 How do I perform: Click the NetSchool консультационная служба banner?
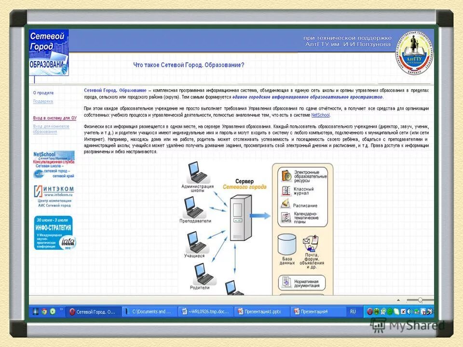pos(54,165)
